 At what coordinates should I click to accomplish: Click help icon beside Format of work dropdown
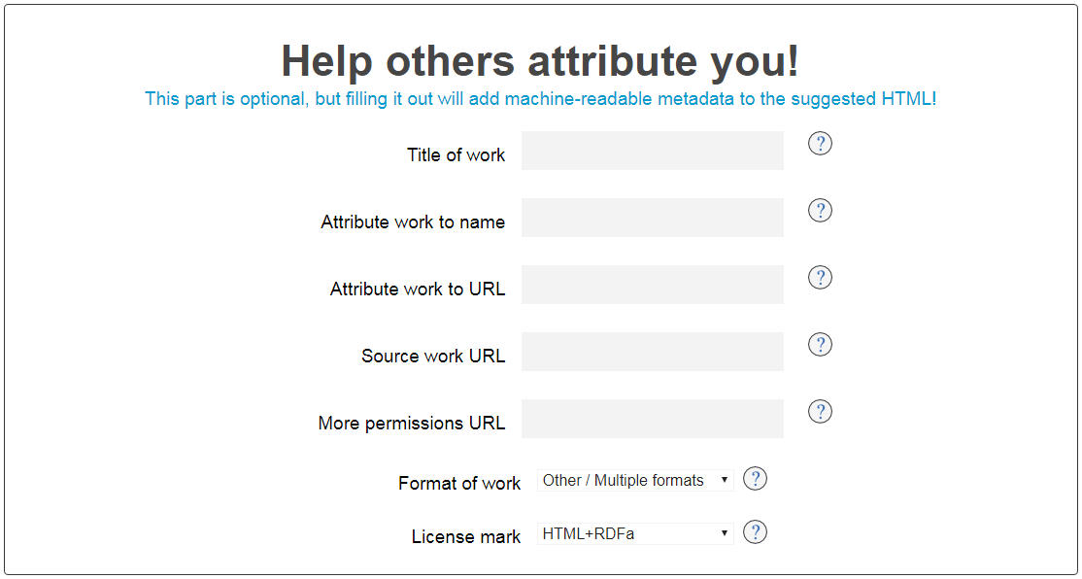(755, 478)
